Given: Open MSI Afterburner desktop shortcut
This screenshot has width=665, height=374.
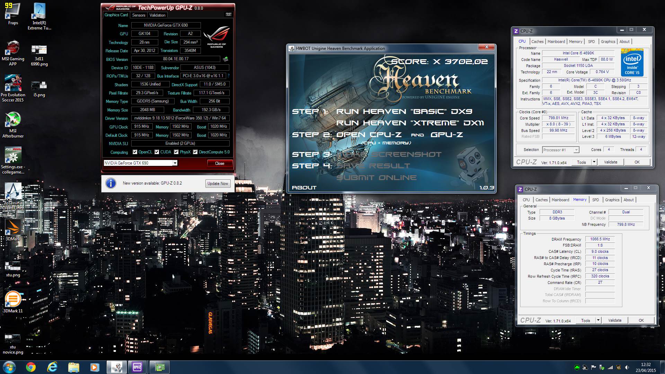Looking at the screenshot, I should 13,125.
